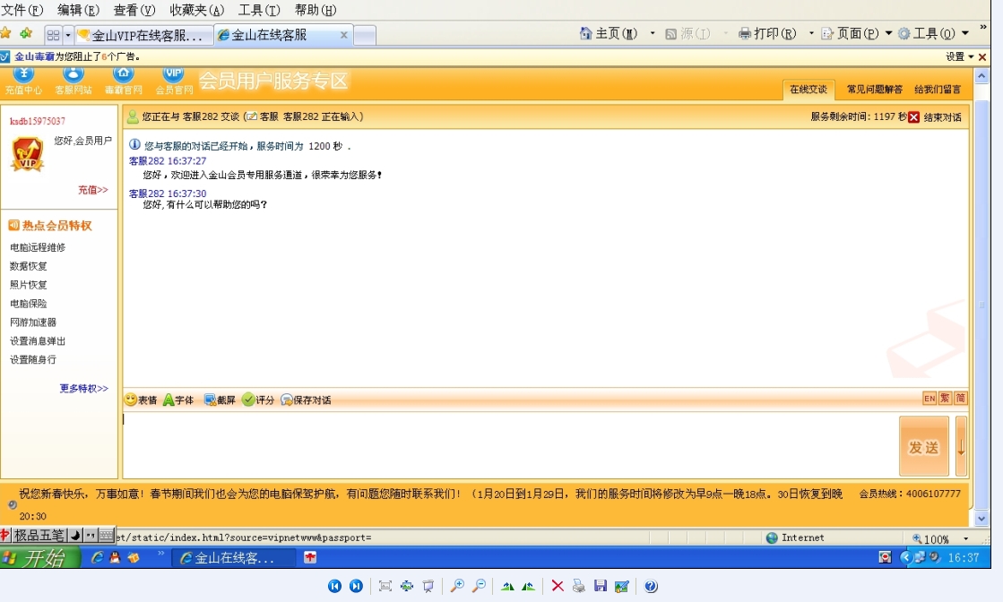Viewport: 1003px width, 602px height.
Task: Open the 收藏夹 favorites menu
Action: pyautogui.click(x=195, y=11)
